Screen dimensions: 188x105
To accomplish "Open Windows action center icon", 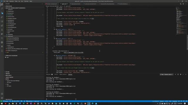I will pos(185,104).
